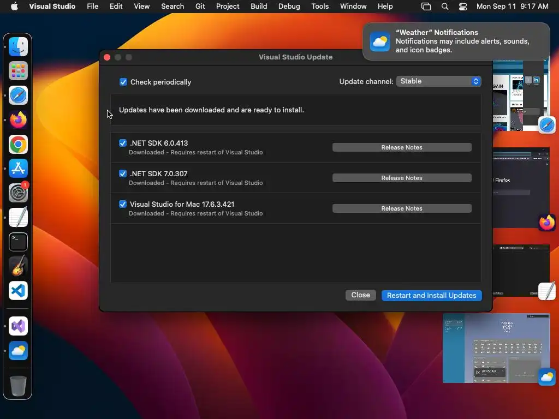Open Terminal from the dock
The image size is (559, 419).
[x=18, y=242]
